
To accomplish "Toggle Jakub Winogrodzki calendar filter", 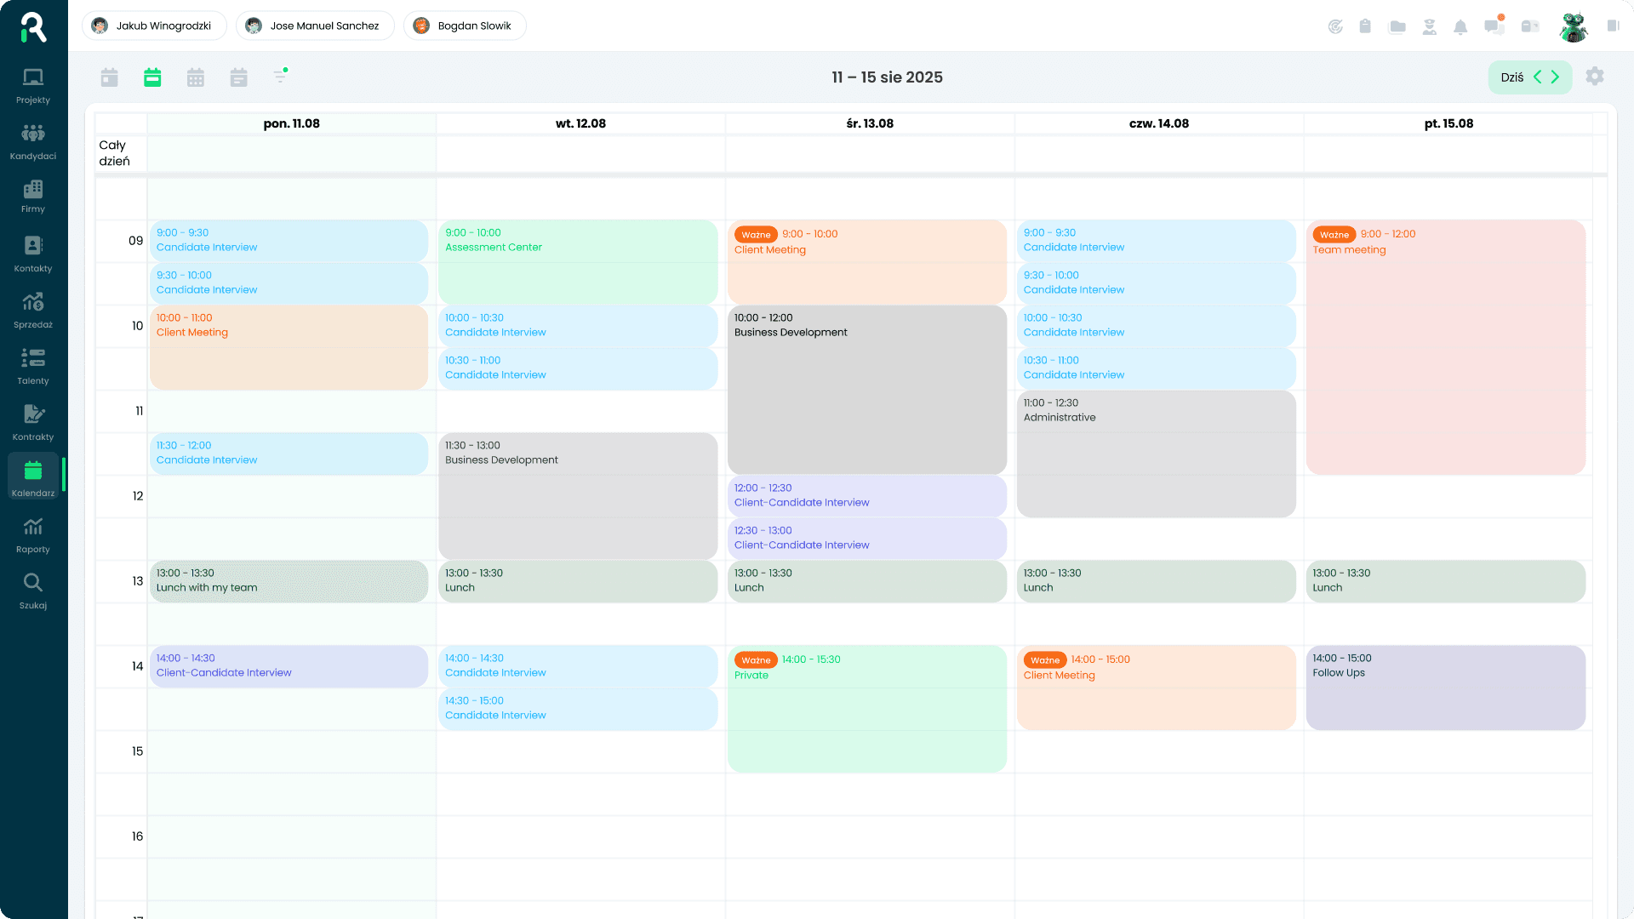I will 154,26.
